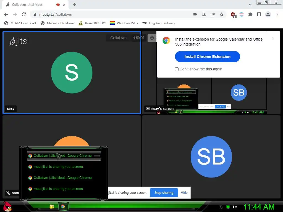Hide the screen sharing notification bar
This screenshot has height=212, width=283.
(x=184, y=193)
